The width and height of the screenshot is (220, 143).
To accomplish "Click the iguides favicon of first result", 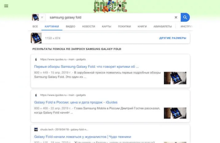I will [36, 60].
